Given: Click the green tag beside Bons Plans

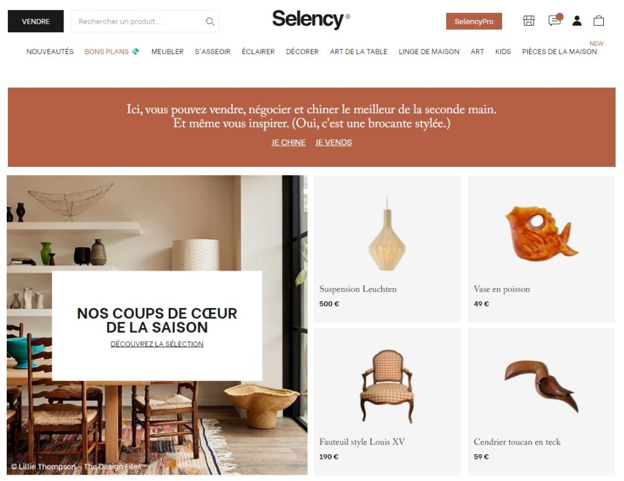Looking at the screenshot, I should pos(136,51).
